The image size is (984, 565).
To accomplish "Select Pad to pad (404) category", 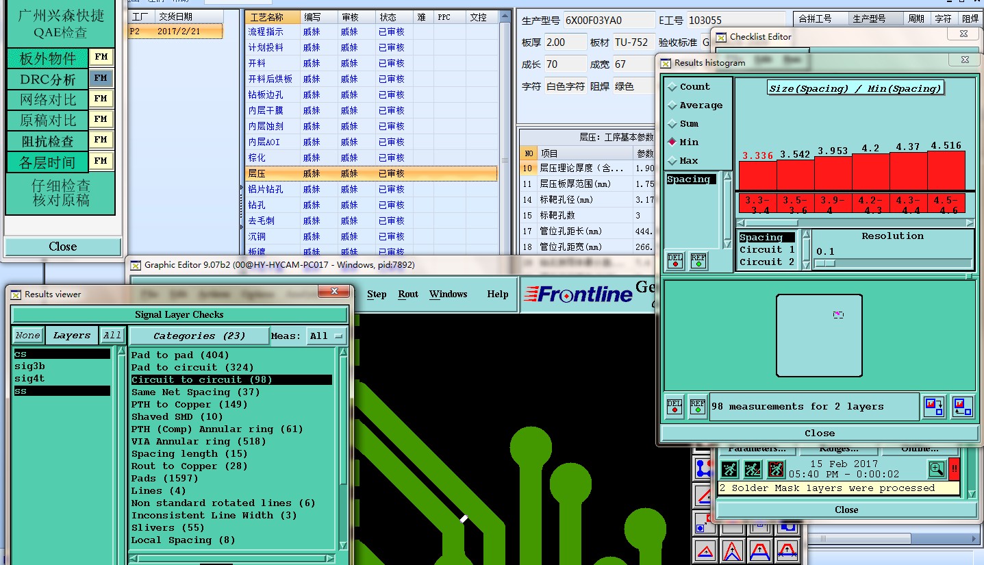I will (x=231, y=355).
